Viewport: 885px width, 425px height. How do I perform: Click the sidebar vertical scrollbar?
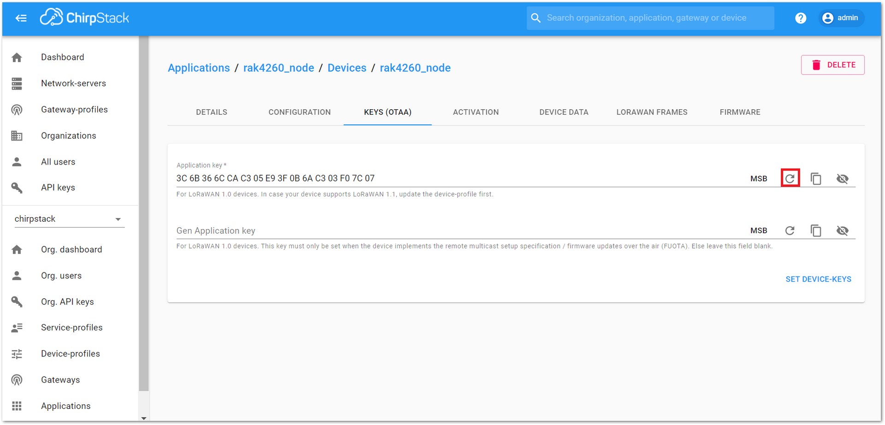[x=144, y=213]
